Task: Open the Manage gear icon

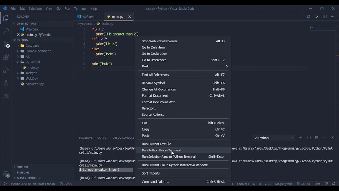Action: (x=6, y=174)
